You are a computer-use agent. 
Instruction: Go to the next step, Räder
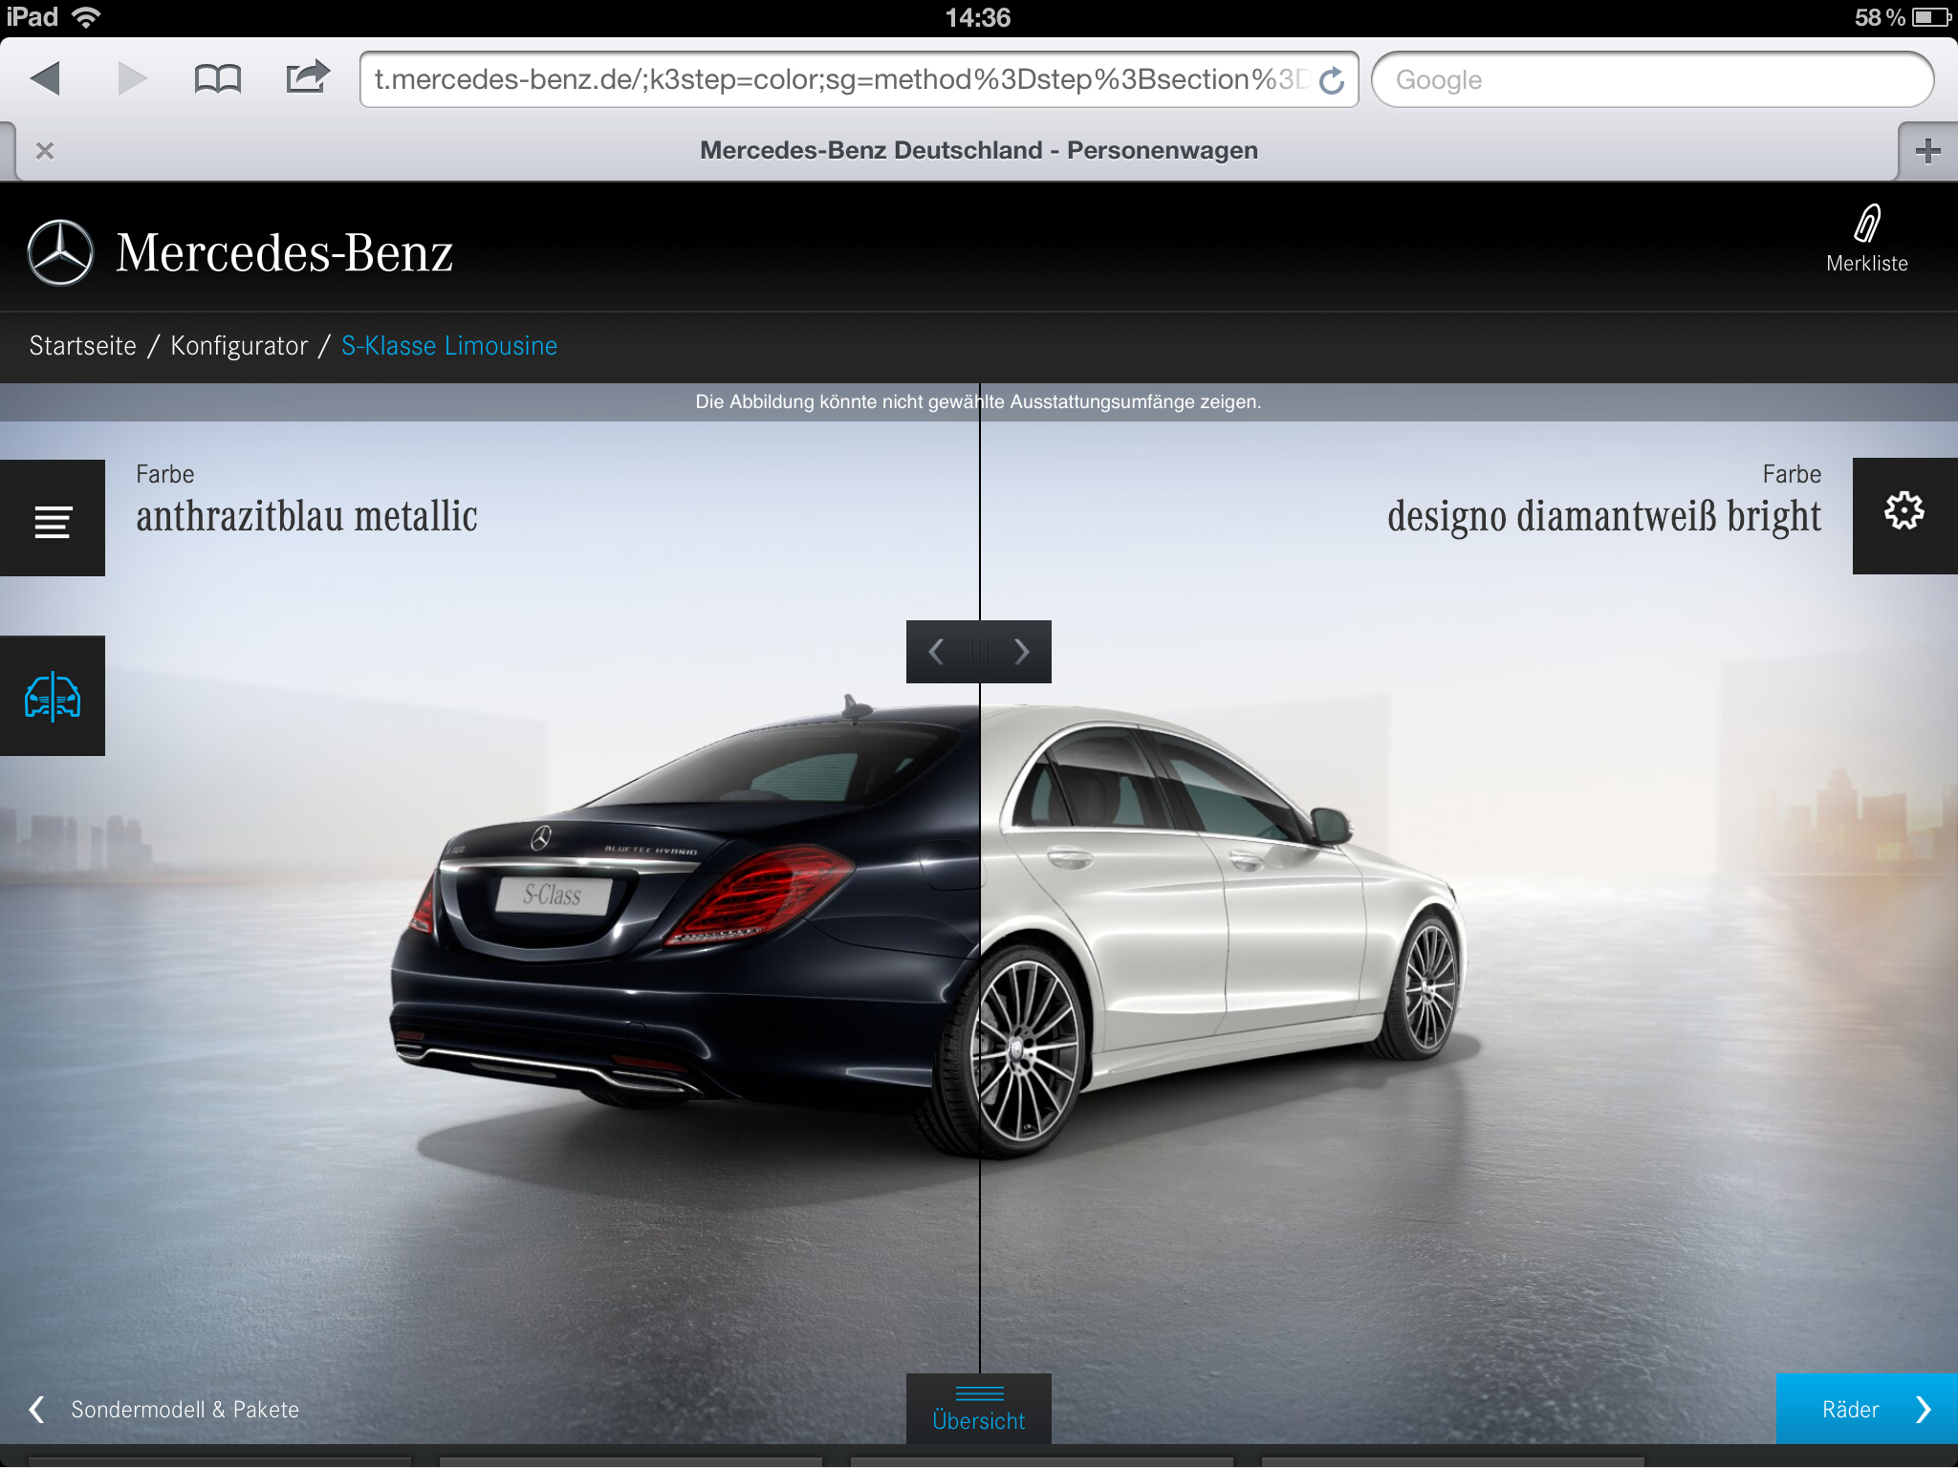point(1866,1409)
